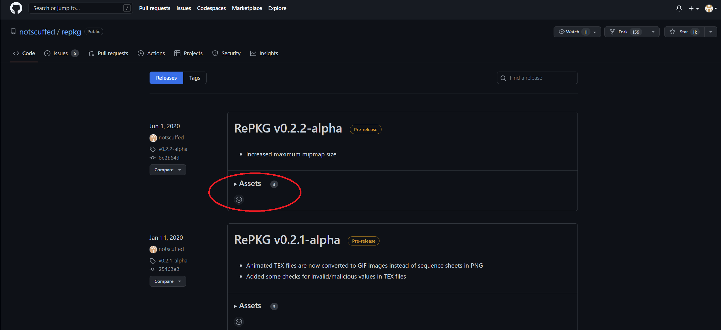Click notscuffed avatar under Jun 1, 2020
Image resolution: width=721 pixels, height=330 pixels.
point(153,138)
